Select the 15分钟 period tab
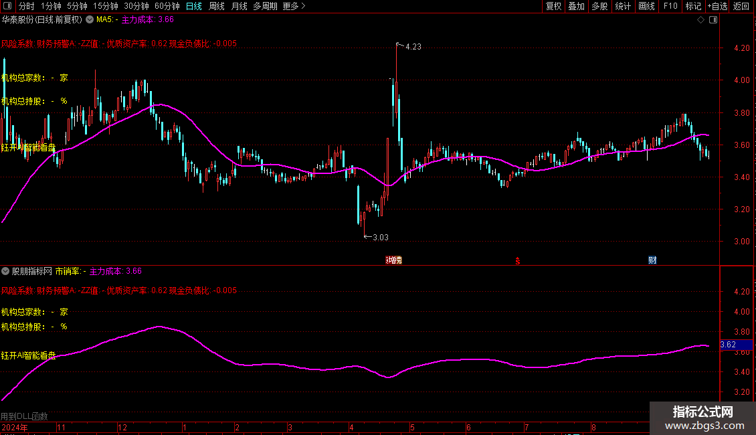Screen dimensions: 756x435 pos(106,6)
